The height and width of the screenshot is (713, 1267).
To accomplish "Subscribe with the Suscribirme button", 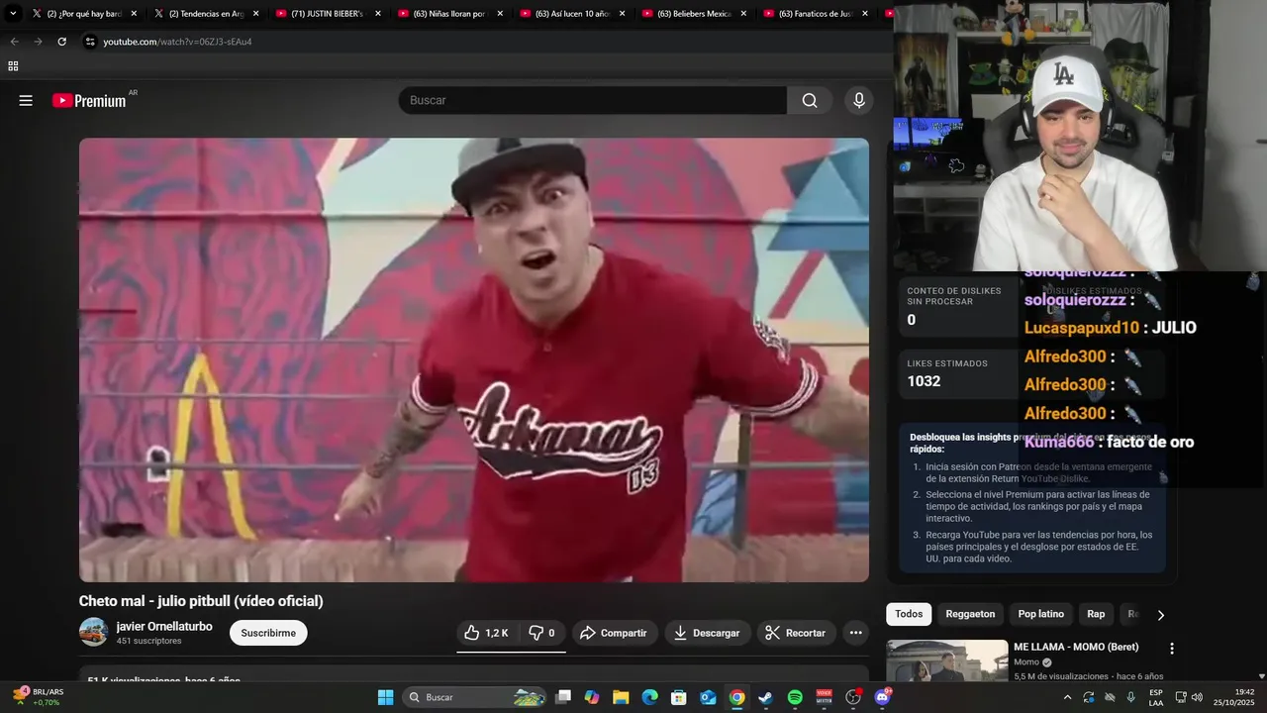I will pos(268,633).
